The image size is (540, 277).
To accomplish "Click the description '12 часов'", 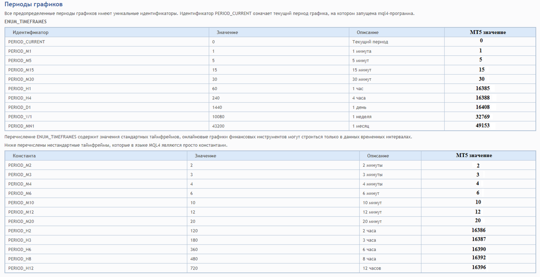I will tap(372, 268).
